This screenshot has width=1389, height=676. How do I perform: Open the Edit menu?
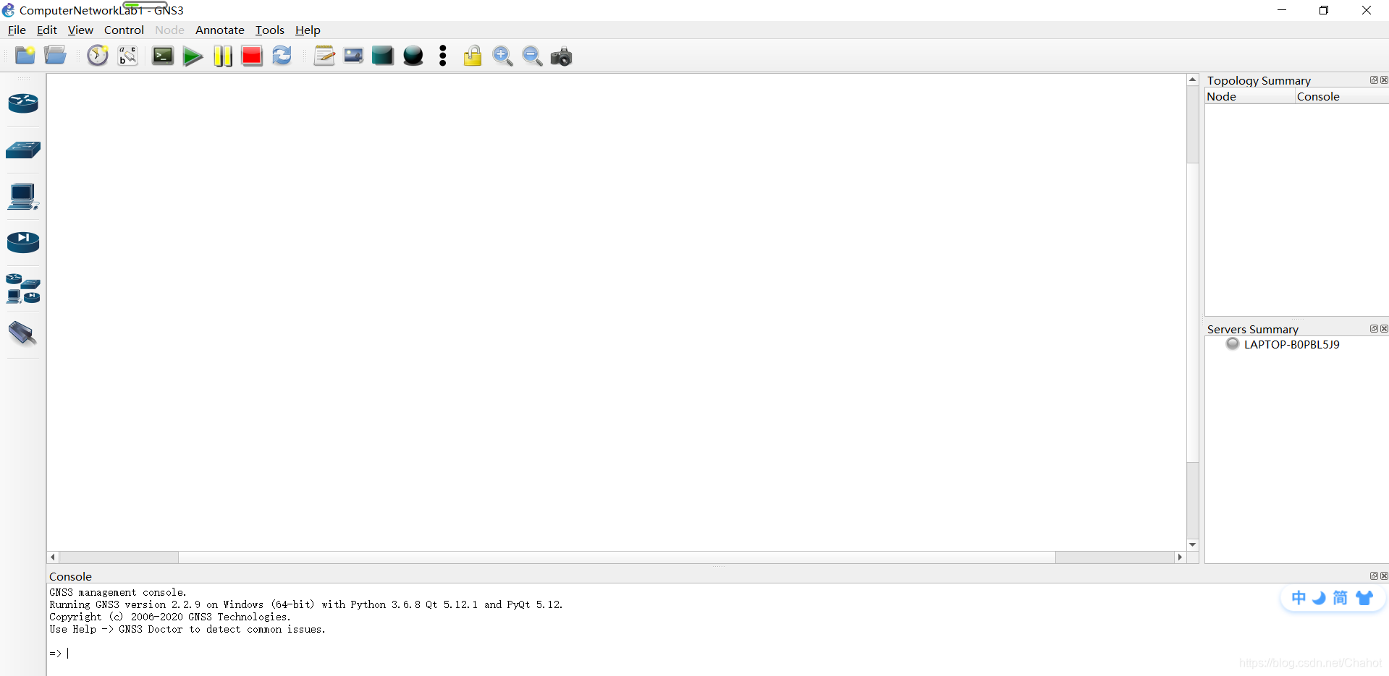point(47,30)
